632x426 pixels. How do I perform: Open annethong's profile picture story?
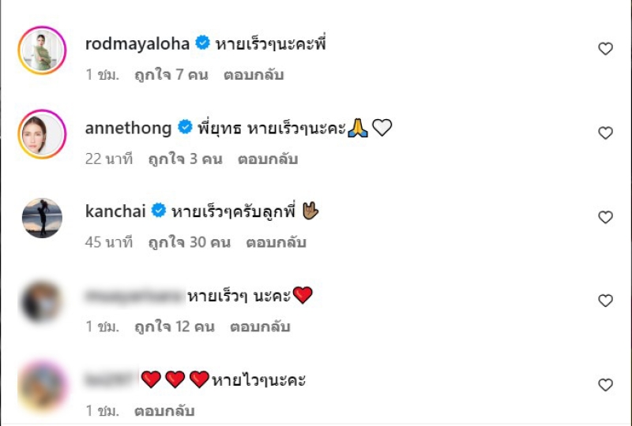coord(42,134)
